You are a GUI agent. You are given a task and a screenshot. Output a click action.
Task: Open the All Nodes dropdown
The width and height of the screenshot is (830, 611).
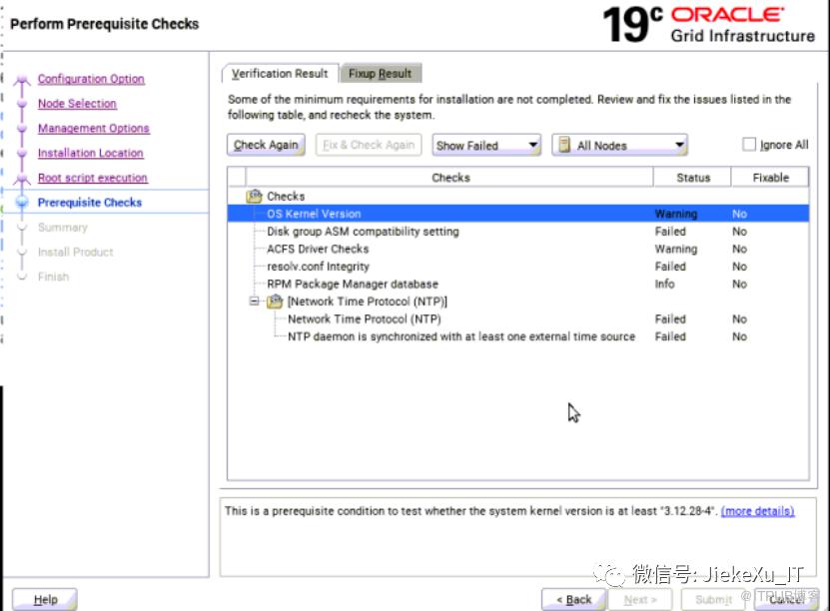tap(619, 145)
